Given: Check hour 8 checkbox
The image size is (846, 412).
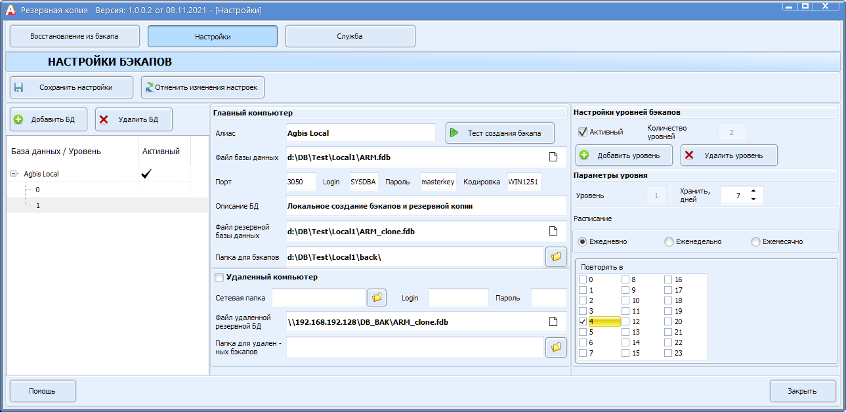Looking at the screenshot, I should [625, 279].
